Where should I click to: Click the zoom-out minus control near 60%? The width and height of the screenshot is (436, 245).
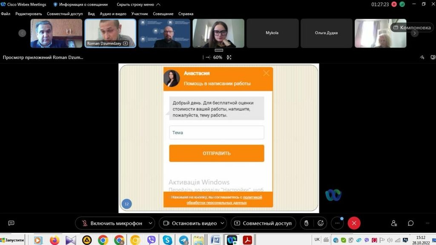(208, 57)
